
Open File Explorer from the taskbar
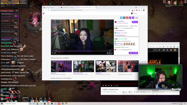[41, 104]
